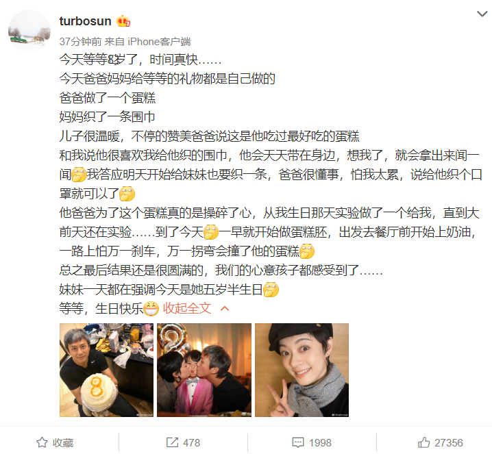Viewport: 492px width, 454px height.
Task: Open the woman with scarf selfie photo
Action: [x=302, y=370]
